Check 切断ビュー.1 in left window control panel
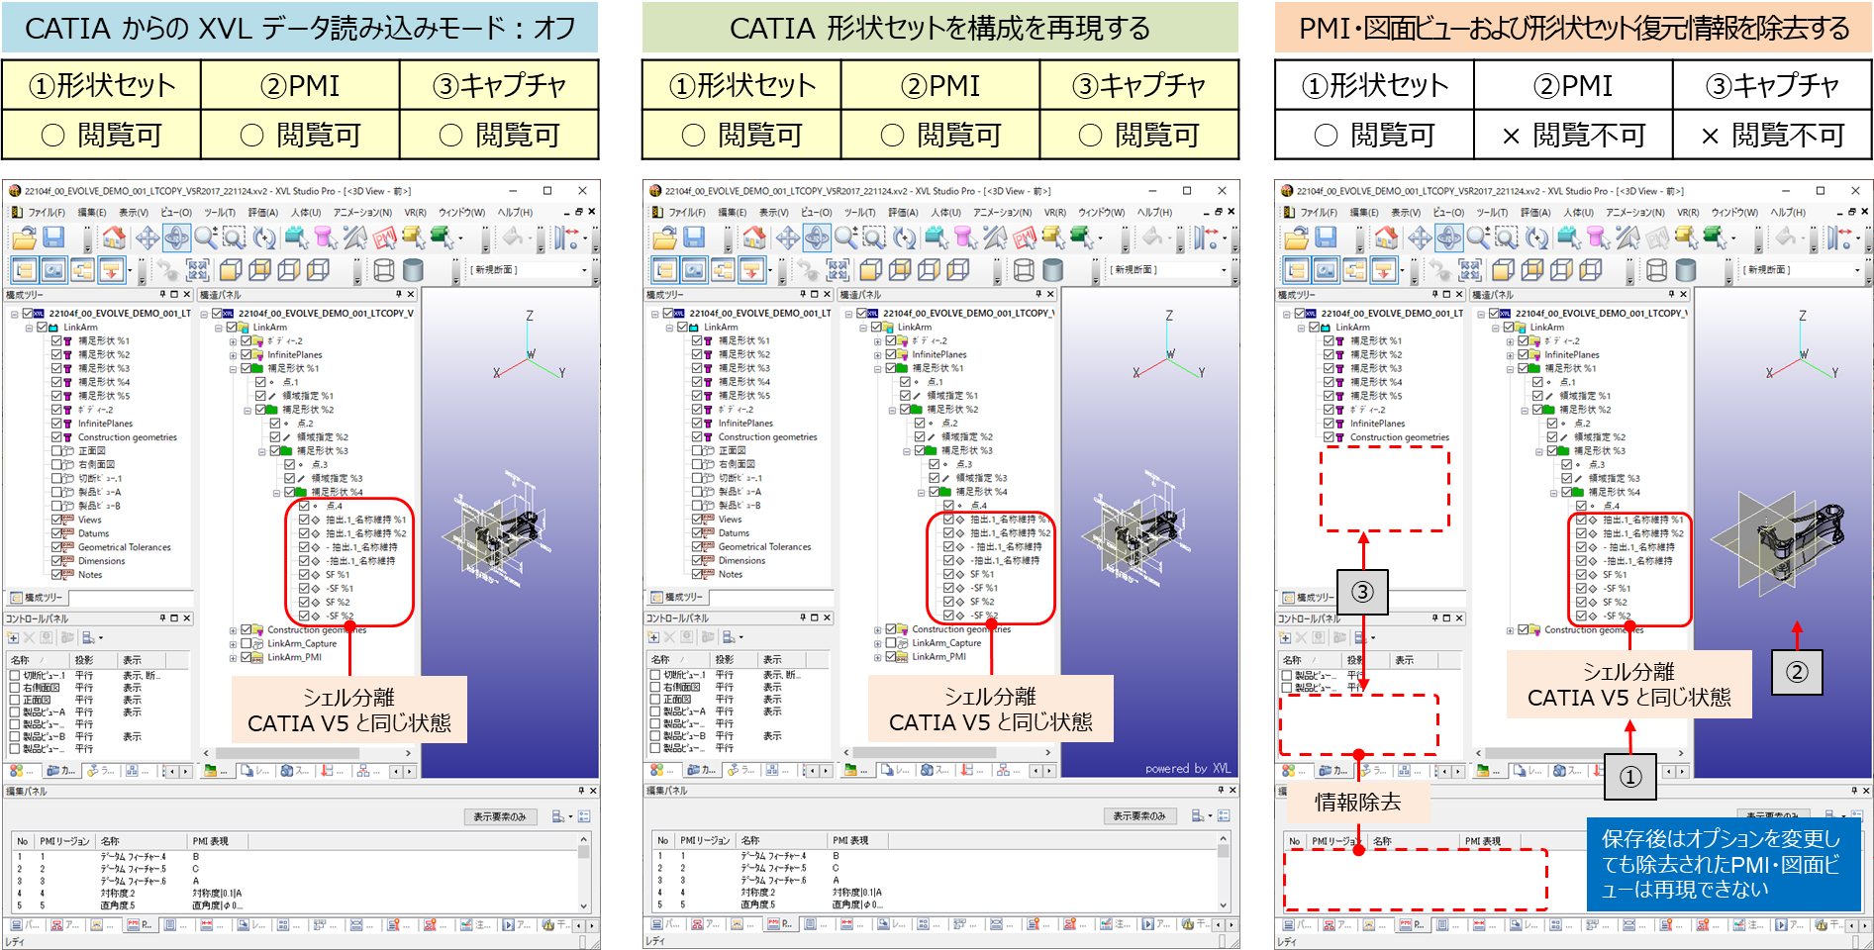Viewport: 1874px width, 950px height. [x=15, y=676]
